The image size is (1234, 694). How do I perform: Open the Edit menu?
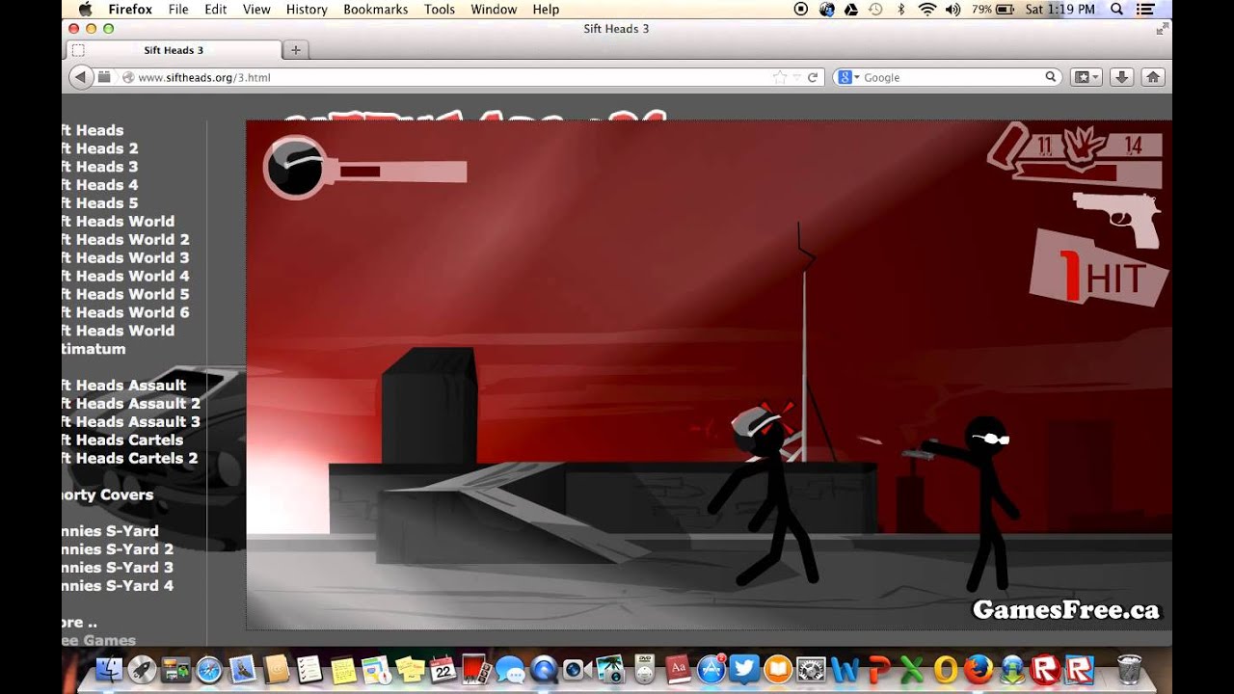(x=216, y=9)
